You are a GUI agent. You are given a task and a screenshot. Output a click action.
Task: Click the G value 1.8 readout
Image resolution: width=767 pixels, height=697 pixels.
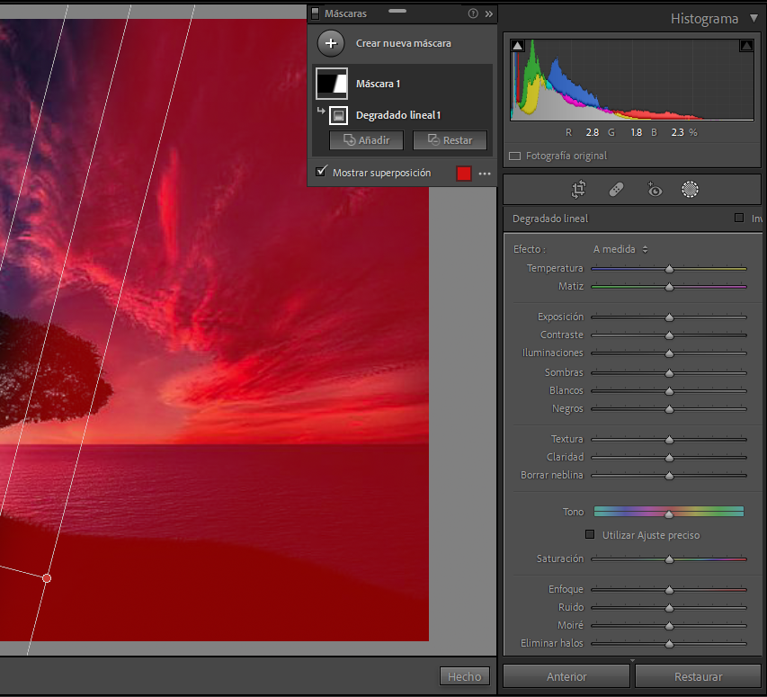pos(636,132)
